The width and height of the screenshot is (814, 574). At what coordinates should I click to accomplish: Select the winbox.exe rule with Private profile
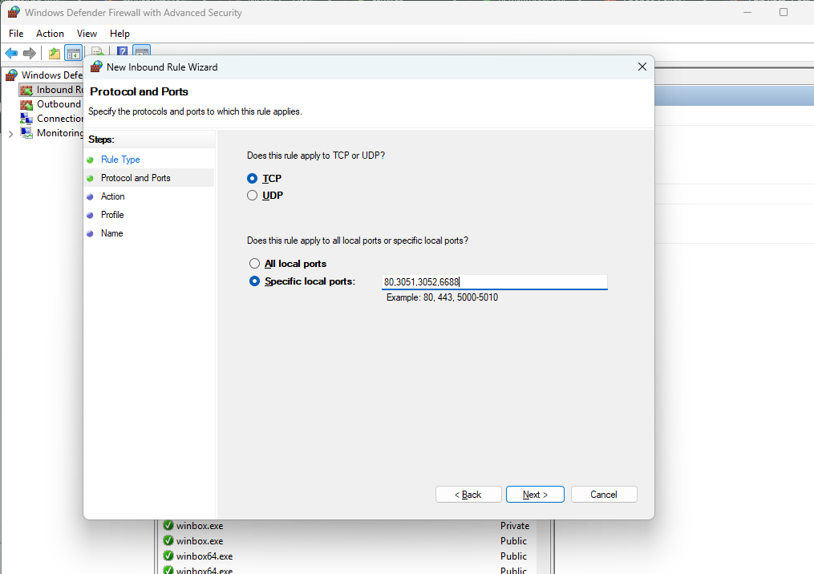(200, 526)
